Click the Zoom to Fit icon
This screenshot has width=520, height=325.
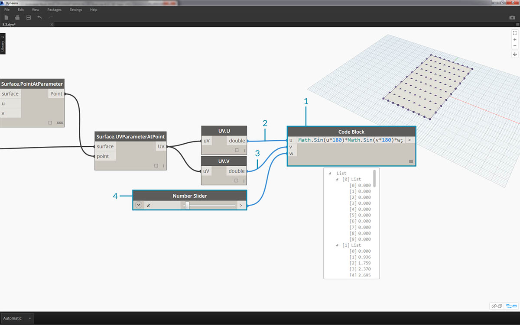515,33
